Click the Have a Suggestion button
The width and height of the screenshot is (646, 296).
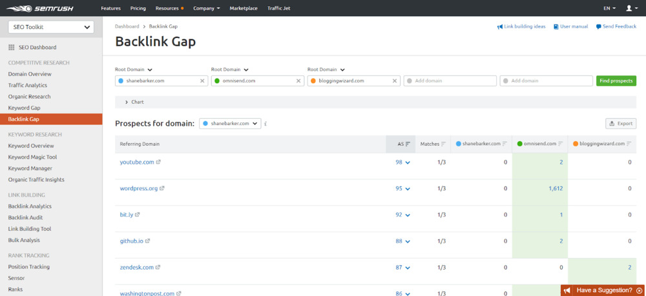pos(603,290)
